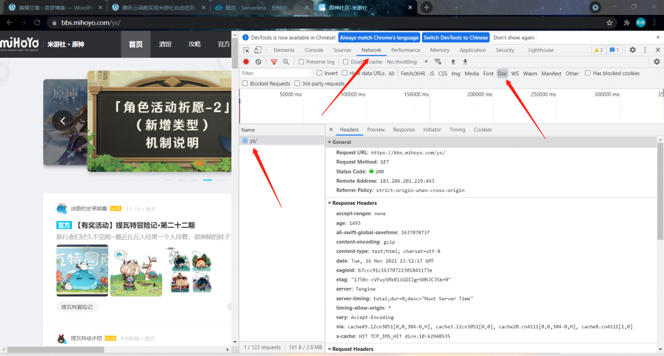Toggle Hide data URLs checkbox
Viewport: 664px width, 356px height.
[x=345, y=73]
